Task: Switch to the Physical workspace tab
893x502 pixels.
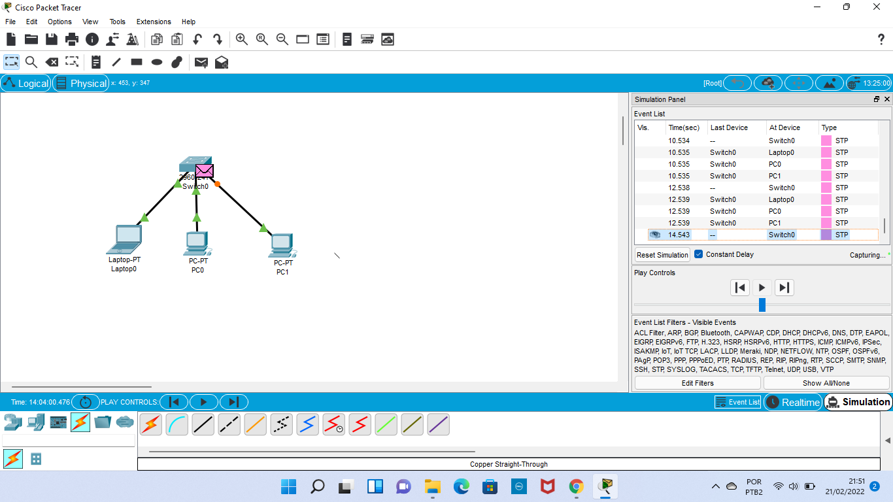Action: [x=81, y=83]
